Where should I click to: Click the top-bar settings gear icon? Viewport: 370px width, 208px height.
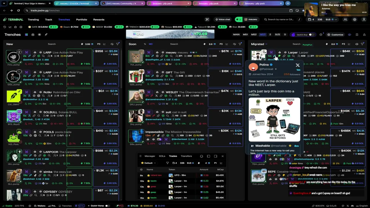coord(355,20)
